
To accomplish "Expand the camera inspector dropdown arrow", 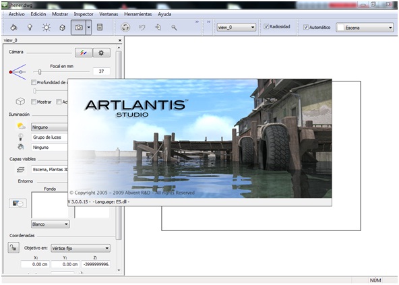I will [x=88, y=27].
